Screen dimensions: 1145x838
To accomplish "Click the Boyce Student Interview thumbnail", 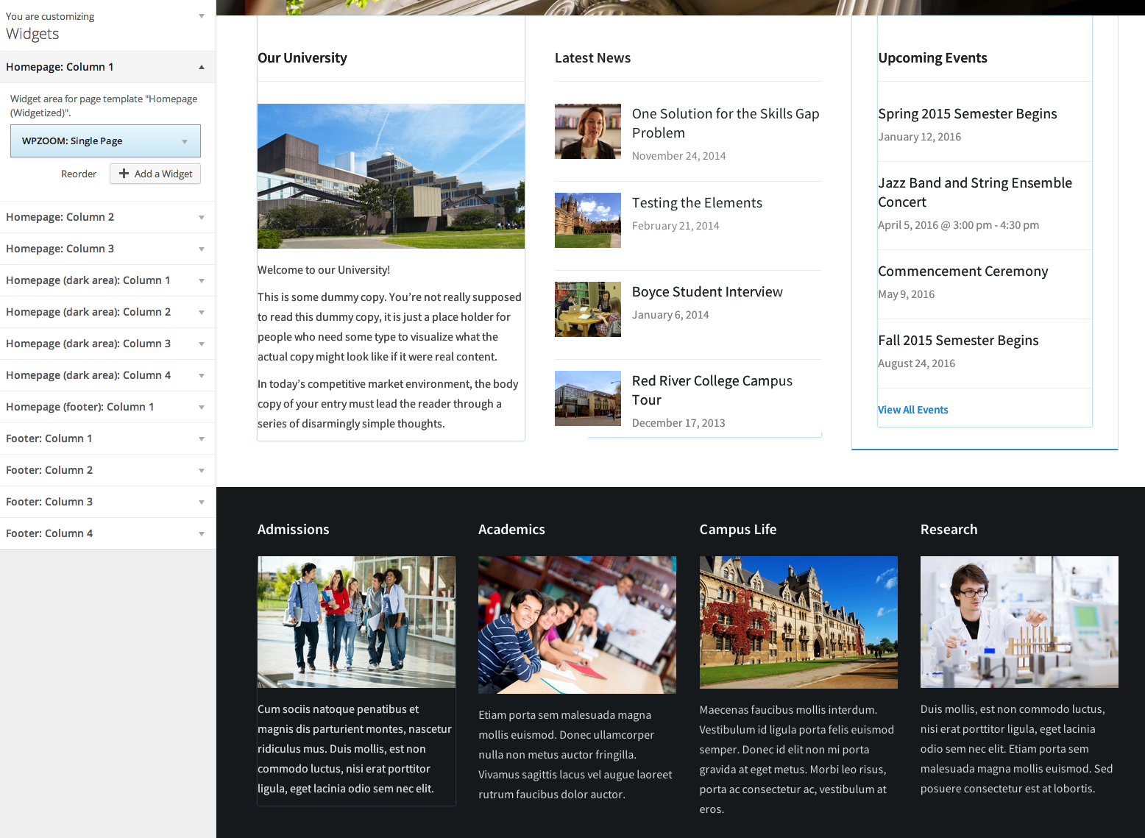I will pyautogui.click(x=587, y=309).
